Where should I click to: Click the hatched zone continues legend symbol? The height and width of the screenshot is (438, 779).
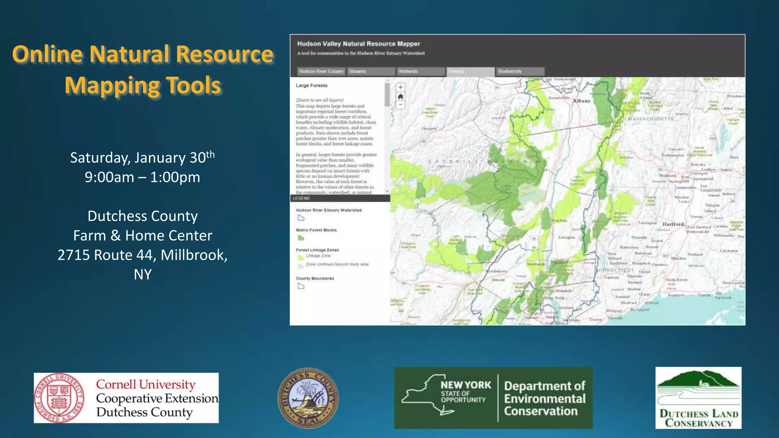pos(301,265)
